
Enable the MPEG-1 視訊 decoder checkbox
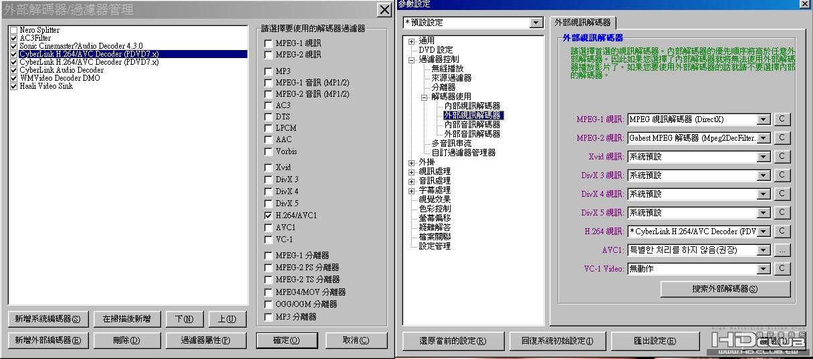point(269,43)
